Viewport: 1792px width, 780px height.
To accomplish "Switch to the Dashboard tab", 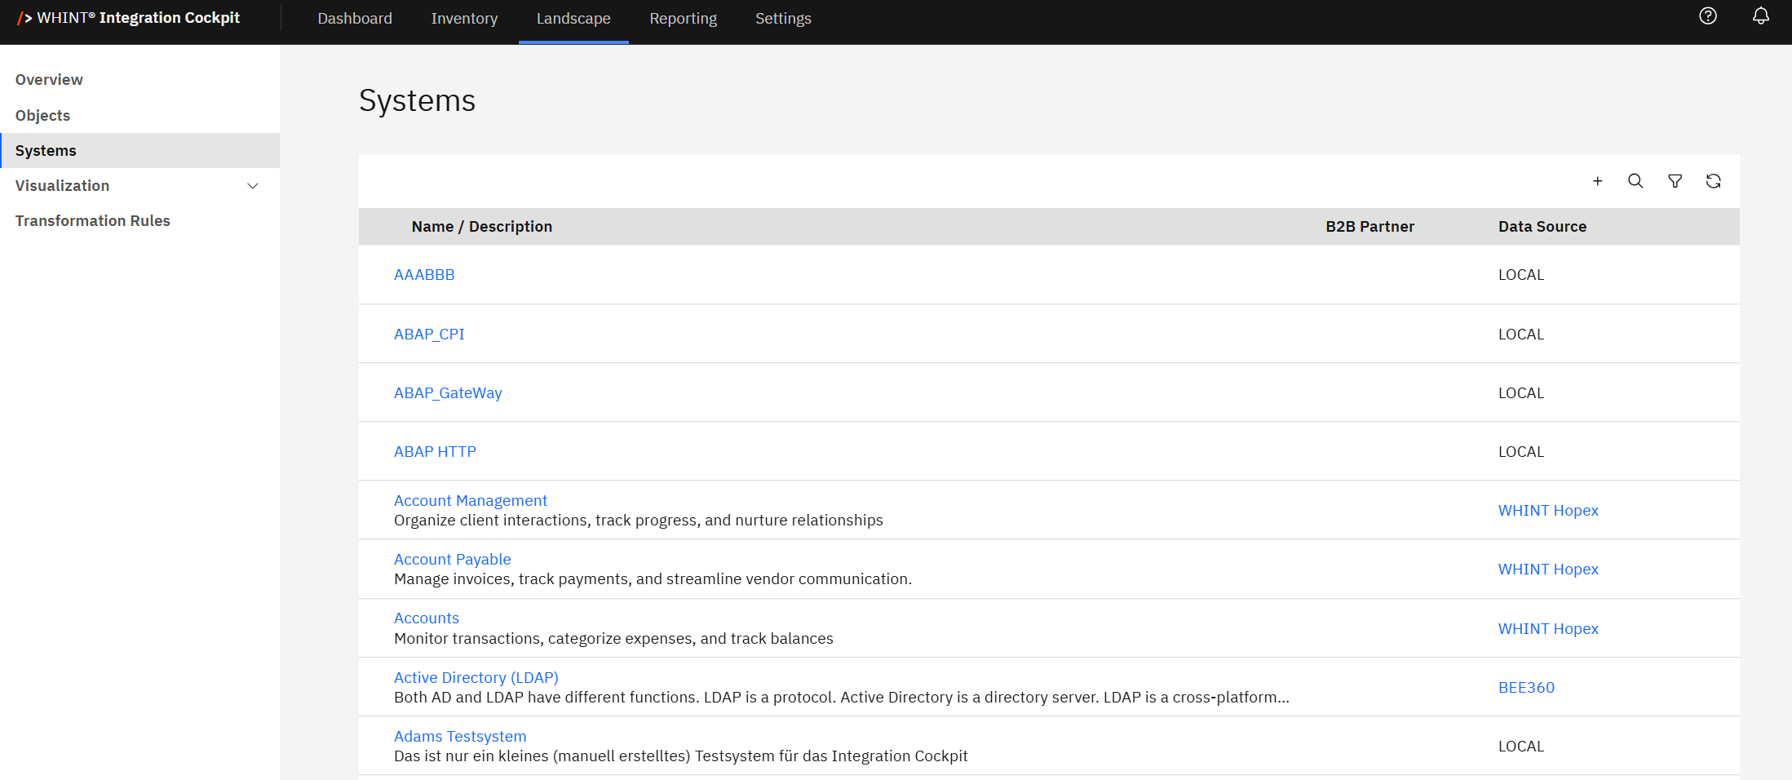I will [x=355, y=19].
